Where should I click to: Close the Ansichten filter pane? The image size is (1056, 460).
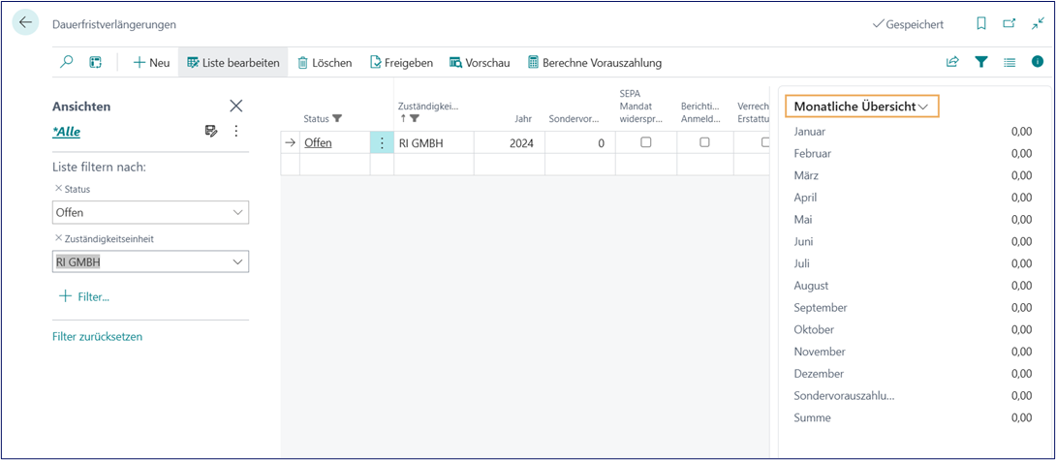235,106
